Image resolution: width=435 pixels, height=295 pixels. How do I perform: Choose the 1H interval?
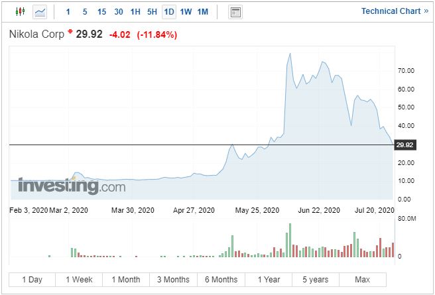click(x=135, y=12)
